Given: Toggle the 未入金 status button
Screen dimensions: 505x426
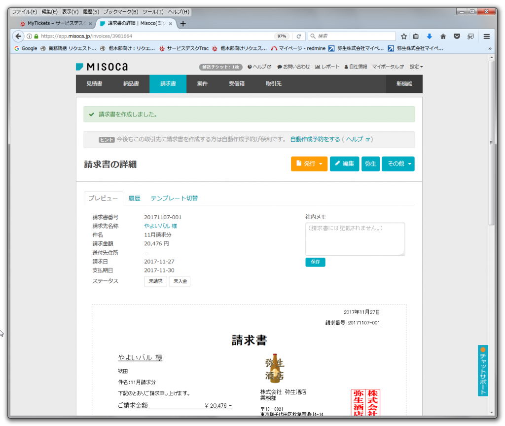Looking at the screenshot, I should [x=180, y=281].
